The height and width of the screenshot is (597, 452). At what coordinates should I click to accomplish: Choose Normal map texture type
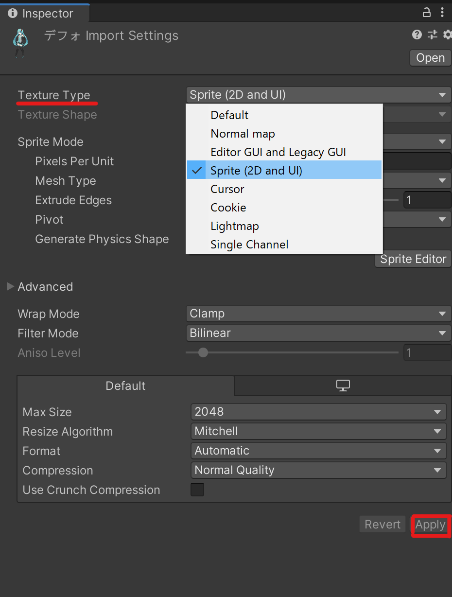[x=284, y=134]
